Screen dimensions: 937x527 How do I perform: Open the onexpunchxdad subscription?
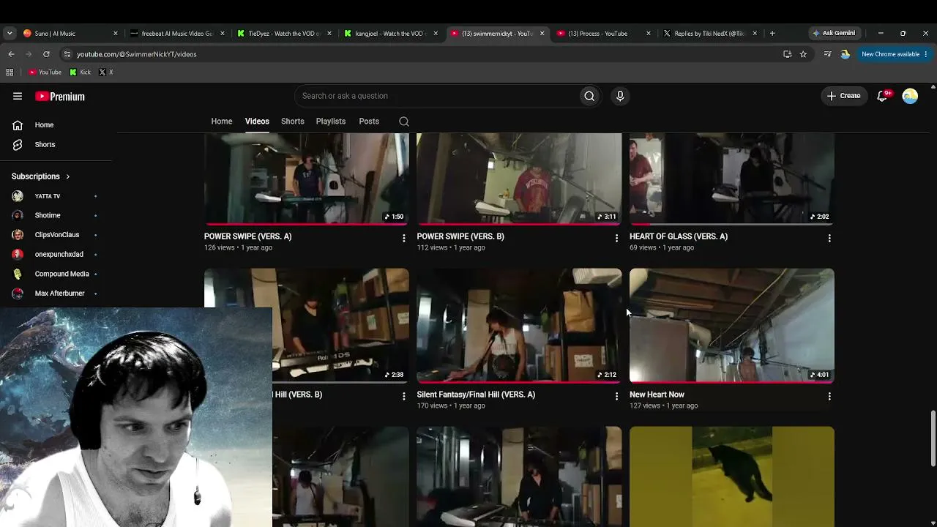tap(56, 255)
